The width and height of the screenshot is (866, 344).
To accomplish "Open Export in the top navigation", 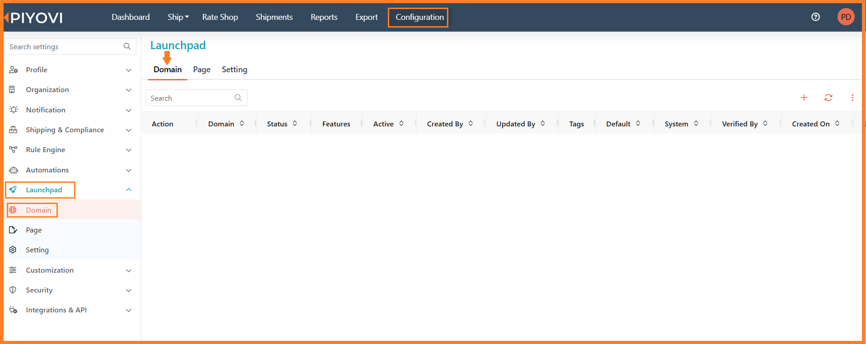I will (366, 17).
